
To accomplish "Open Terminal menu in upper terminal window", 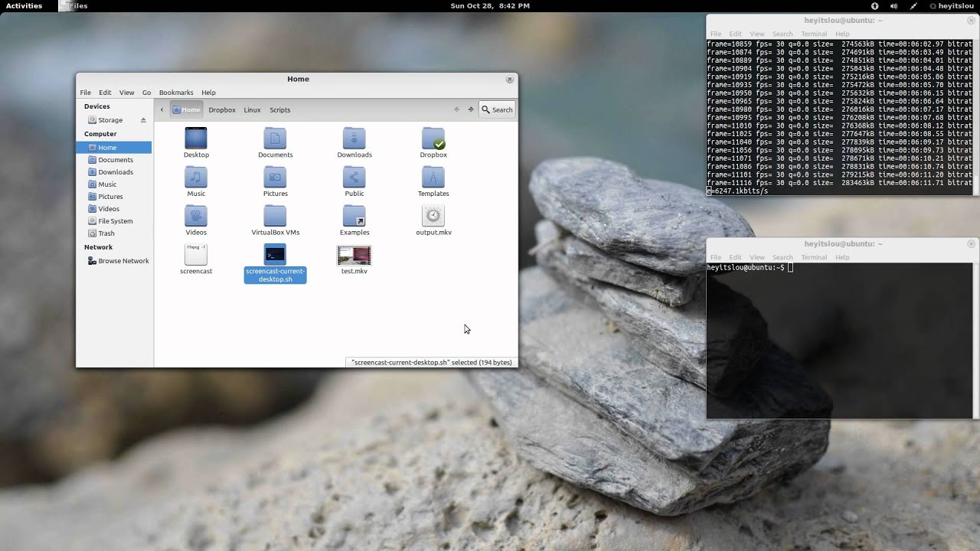I will 814,34.
